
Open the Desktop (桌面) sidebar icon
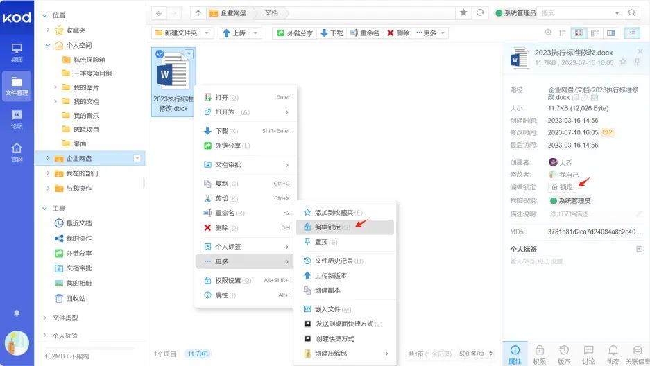pos(17,53)
